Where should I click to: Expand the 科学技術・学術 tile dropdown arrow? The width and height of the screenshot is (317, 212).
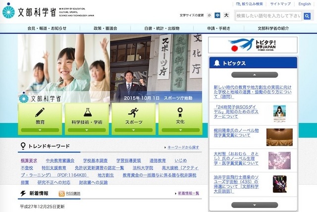point(87,130)
